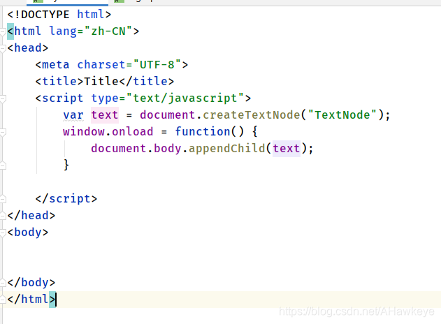Click the "TextNode" string literal
The height and width of the screenshot is (324, 441).
(x=342, y=115)
